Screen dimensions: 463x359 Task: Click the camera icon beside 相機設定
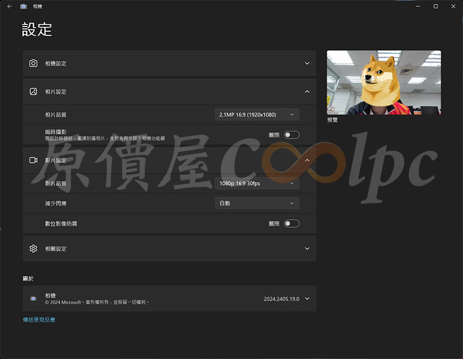coord(34,63)
